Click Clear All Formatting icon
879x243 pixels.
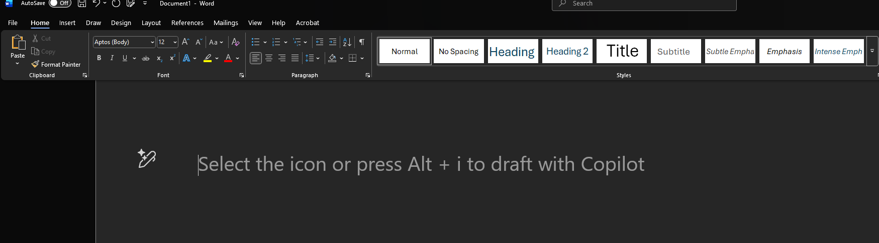pyautogui.click(x=235, y=42)
